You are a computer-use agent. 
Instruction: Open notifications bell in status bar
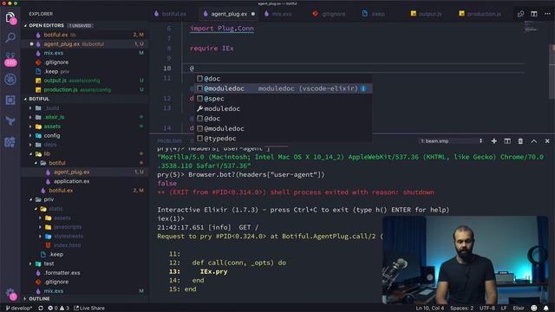tap(546, 309)
